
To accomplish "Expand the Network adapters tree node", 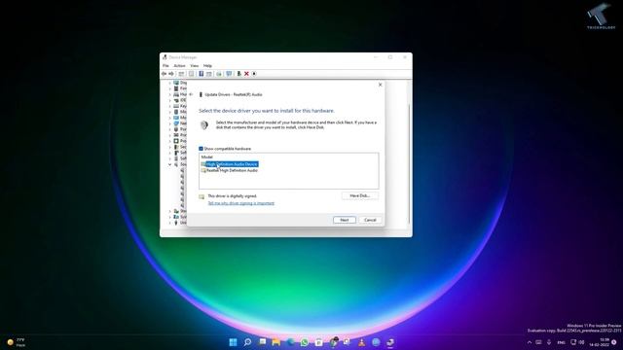I will (x=170, y=123).
